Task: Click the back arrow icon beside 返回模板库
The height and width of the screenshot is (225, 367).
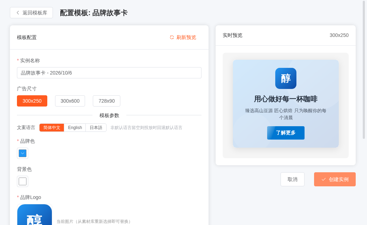Action: coord(18,13)
